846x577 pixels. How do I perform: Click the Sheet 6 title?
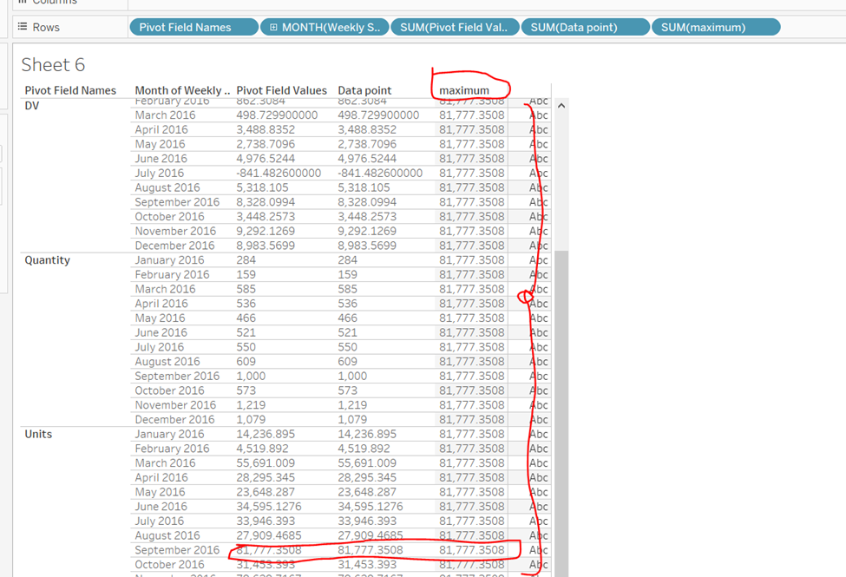click(53, 65)
